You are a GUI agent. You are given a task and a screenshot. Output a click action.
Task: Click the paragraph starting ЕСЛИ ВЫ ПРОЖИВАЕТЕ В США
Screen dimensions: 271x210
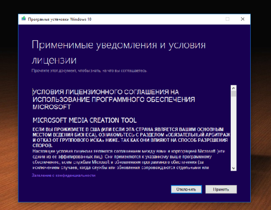coord(131,137)
